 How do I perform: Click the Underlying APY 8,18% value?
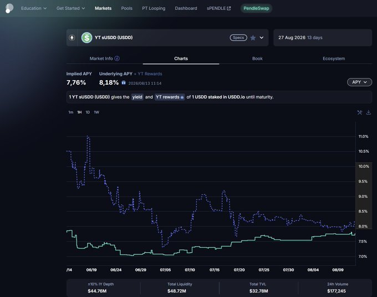(x=109, y=82)
